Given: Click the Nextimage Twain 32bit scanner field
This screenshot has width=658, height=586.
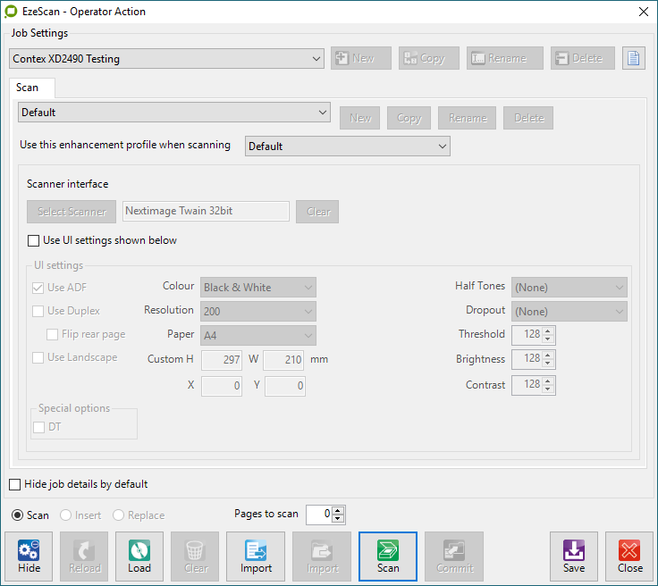Looking at the screenshot, I should point(206,212).
